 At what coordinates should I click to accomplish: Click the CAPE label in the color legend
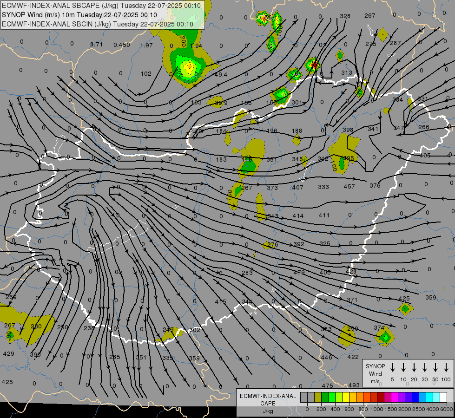[x=268, y=404]
